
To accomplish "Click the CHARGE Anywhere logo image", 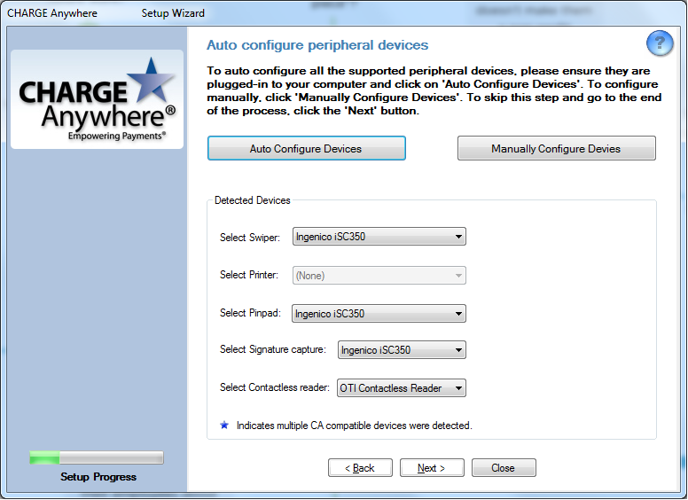I will (x=97, y=99).
